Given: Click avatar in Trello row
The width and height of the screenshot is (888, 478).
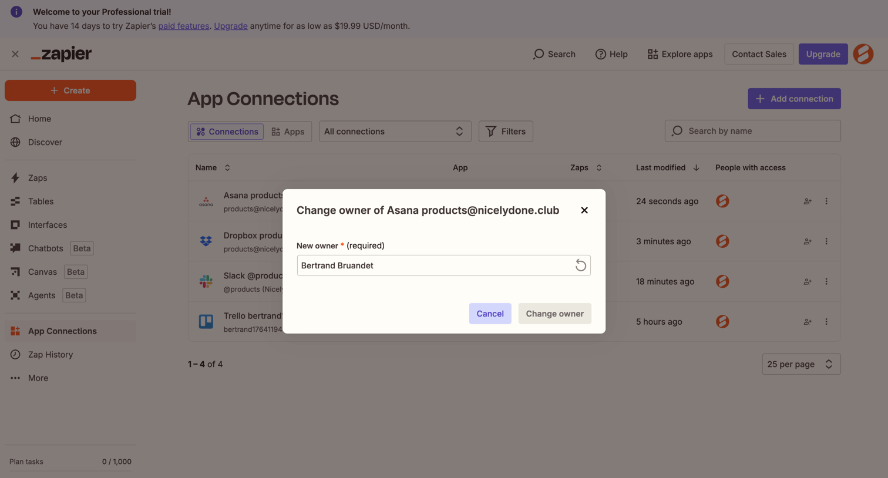Looking at the screenshot, I should [x=722, y=322].
